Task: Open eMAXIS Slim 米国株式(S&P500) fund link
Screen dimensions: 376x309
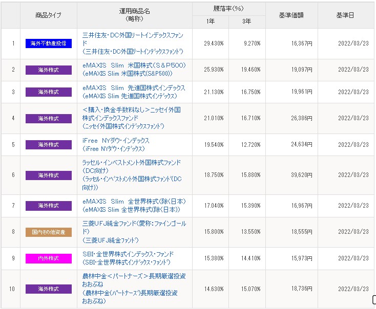Action: pos(134,70)
